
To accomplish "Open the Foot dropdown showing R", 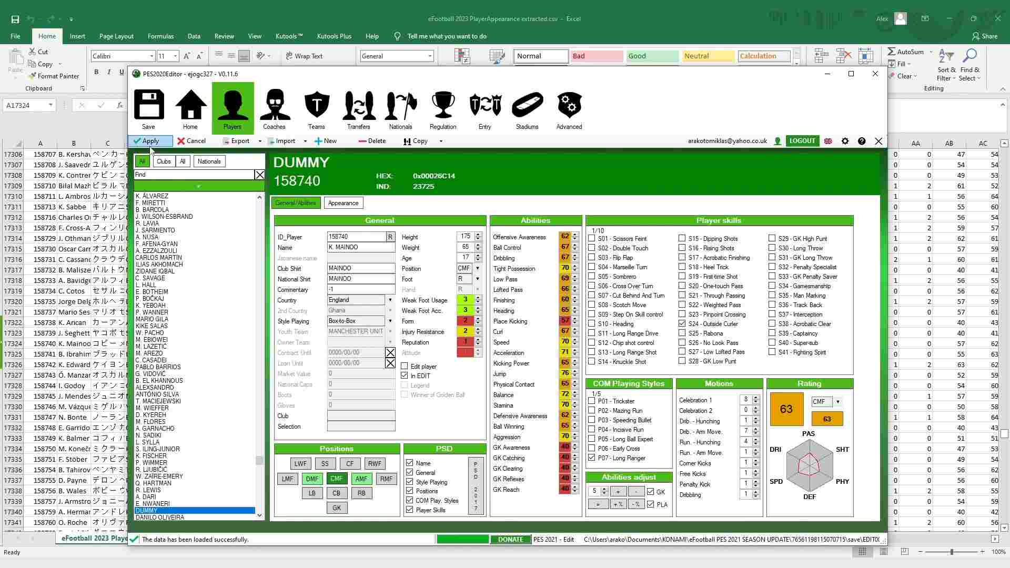I will pos(478,279).
